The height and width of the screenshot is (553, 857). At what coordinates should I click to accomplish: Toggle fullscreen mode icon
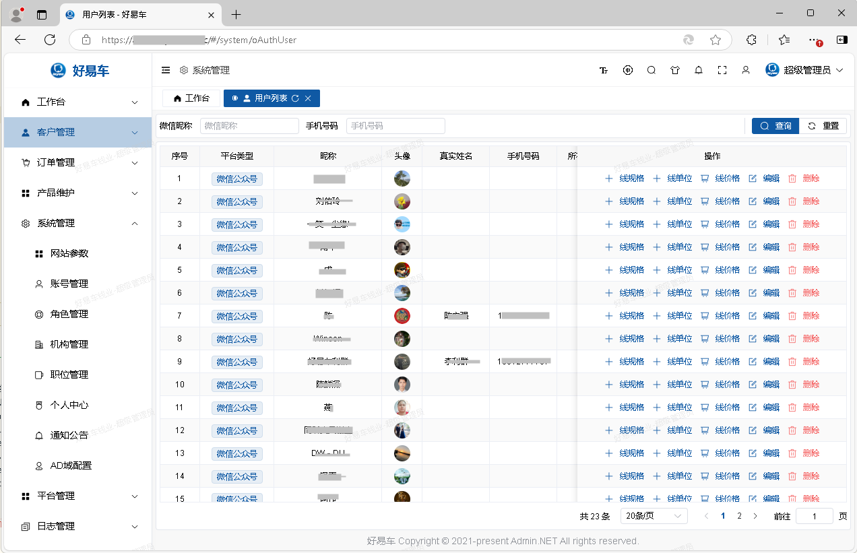coord(722,70)
